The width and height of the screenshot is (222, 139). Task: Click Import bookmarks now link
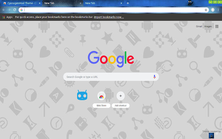pyautogui.click(x=109, y=17)
